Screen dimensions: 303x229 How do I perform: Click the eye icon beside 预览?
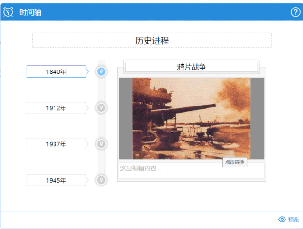click(282, 220)
